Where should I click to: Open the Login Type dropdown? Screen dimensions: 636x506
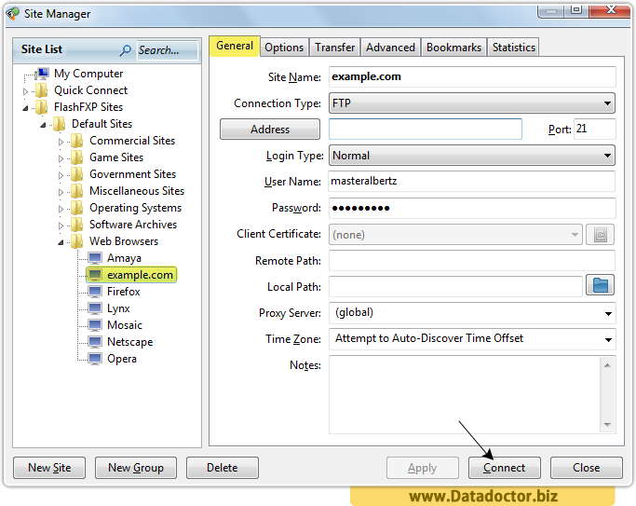point(472,156)
